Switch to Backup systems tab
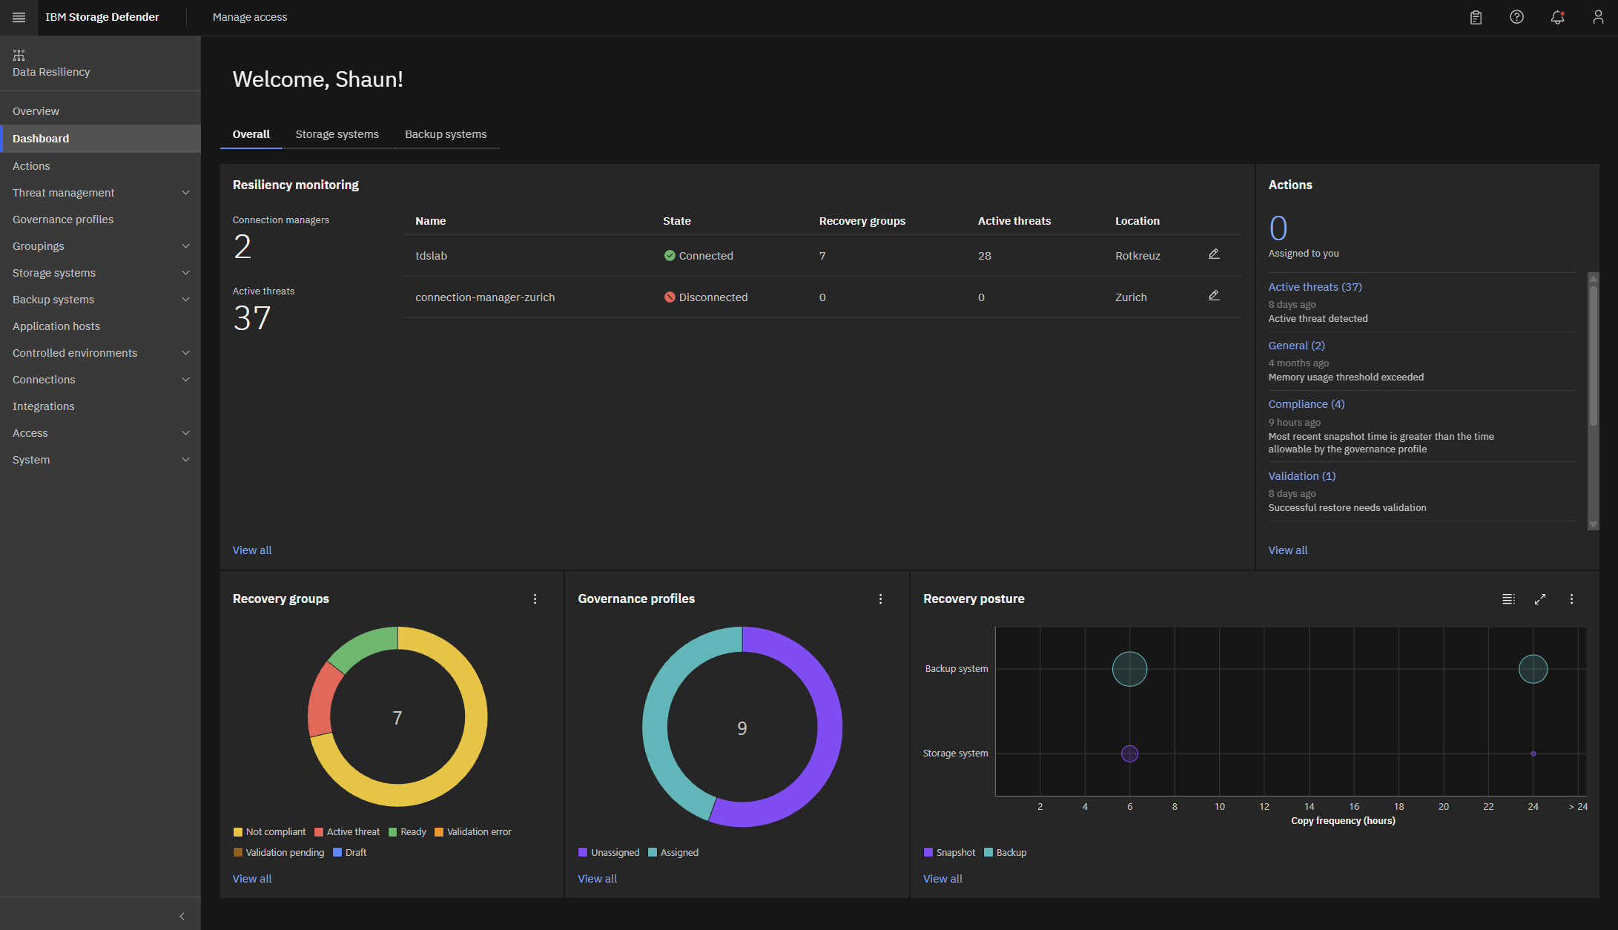This screenshot has width=1618, height=930. (446, 134)
